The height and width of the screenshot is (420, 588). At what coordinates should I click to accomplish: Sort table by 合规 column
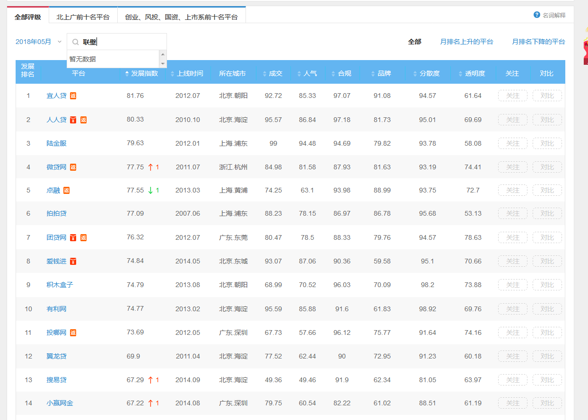[342, 74]
